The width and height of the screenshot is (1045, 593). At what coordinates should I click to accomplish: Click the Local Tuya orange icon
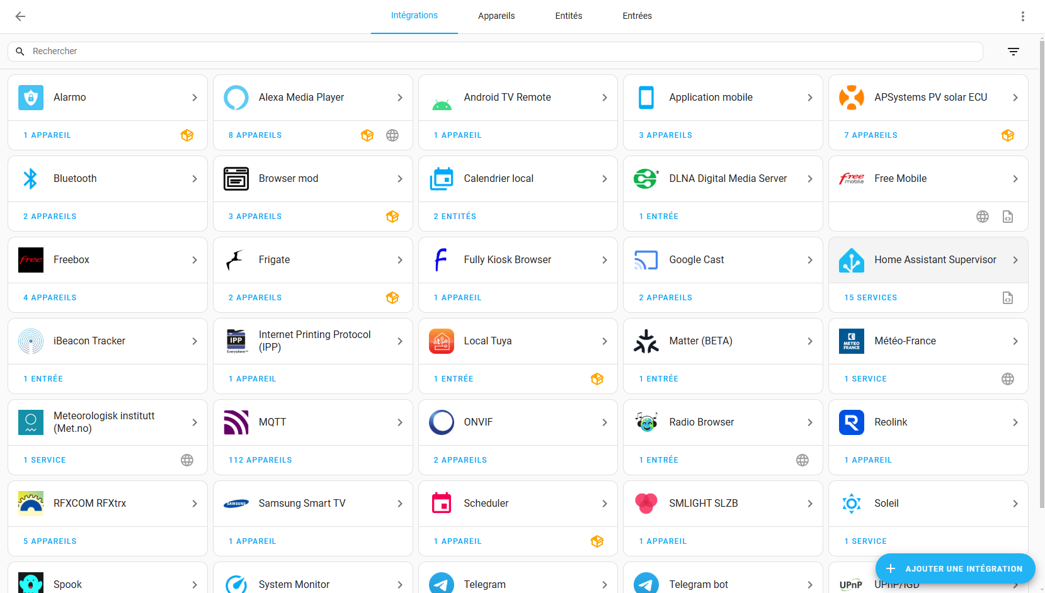click(442, 341)
